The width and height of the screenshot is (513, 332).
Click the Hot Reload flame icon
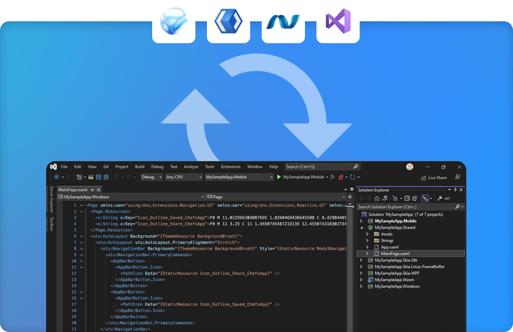click(341, 177)
